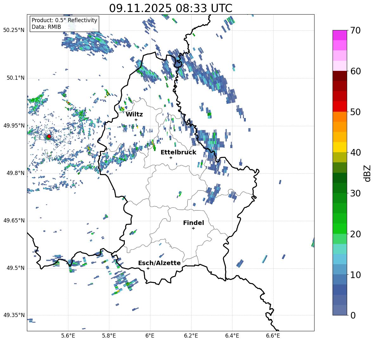
Task: Click the red radar site marker dot
Action: [49, 136]
